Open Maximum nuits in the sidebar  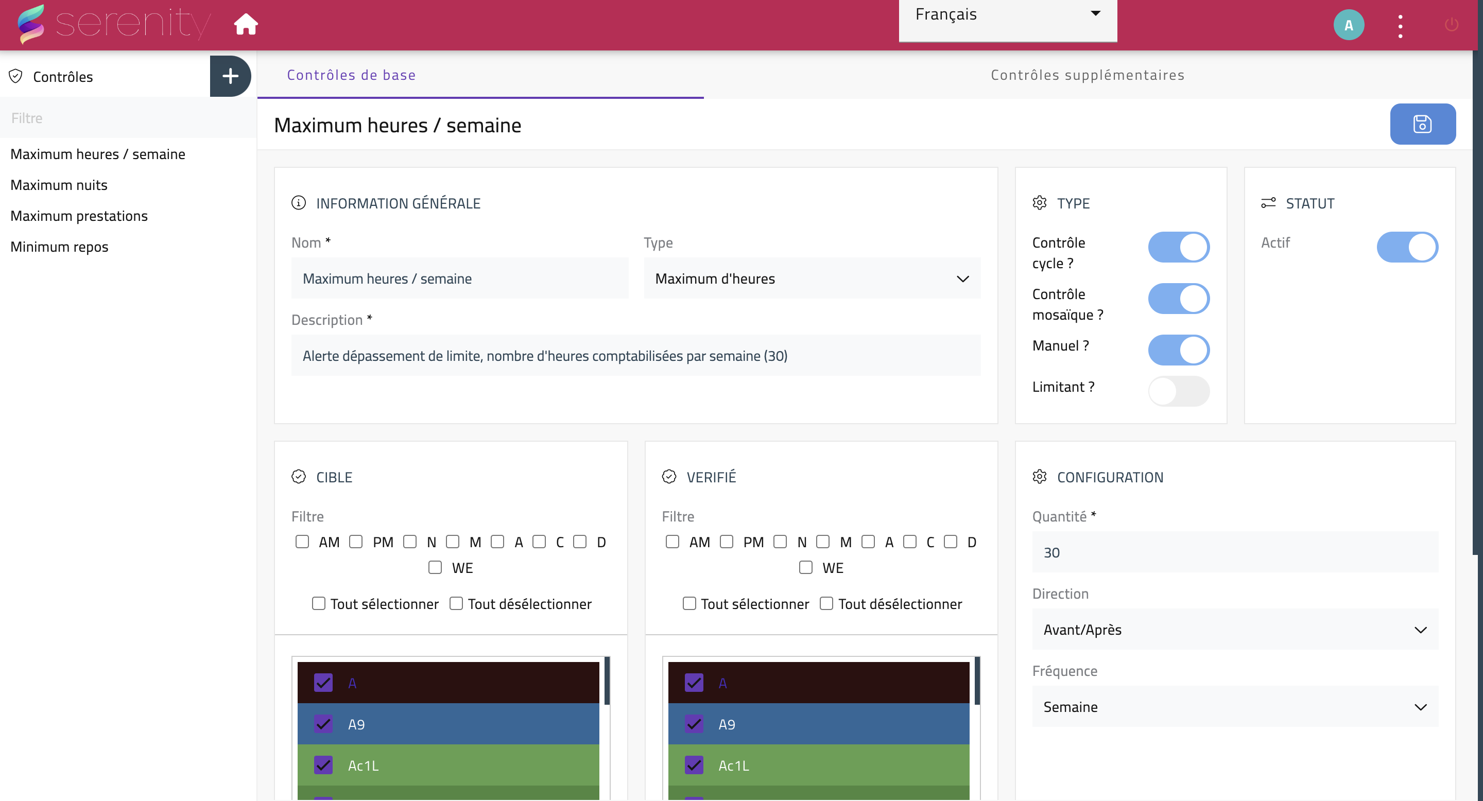pos(59,185)
